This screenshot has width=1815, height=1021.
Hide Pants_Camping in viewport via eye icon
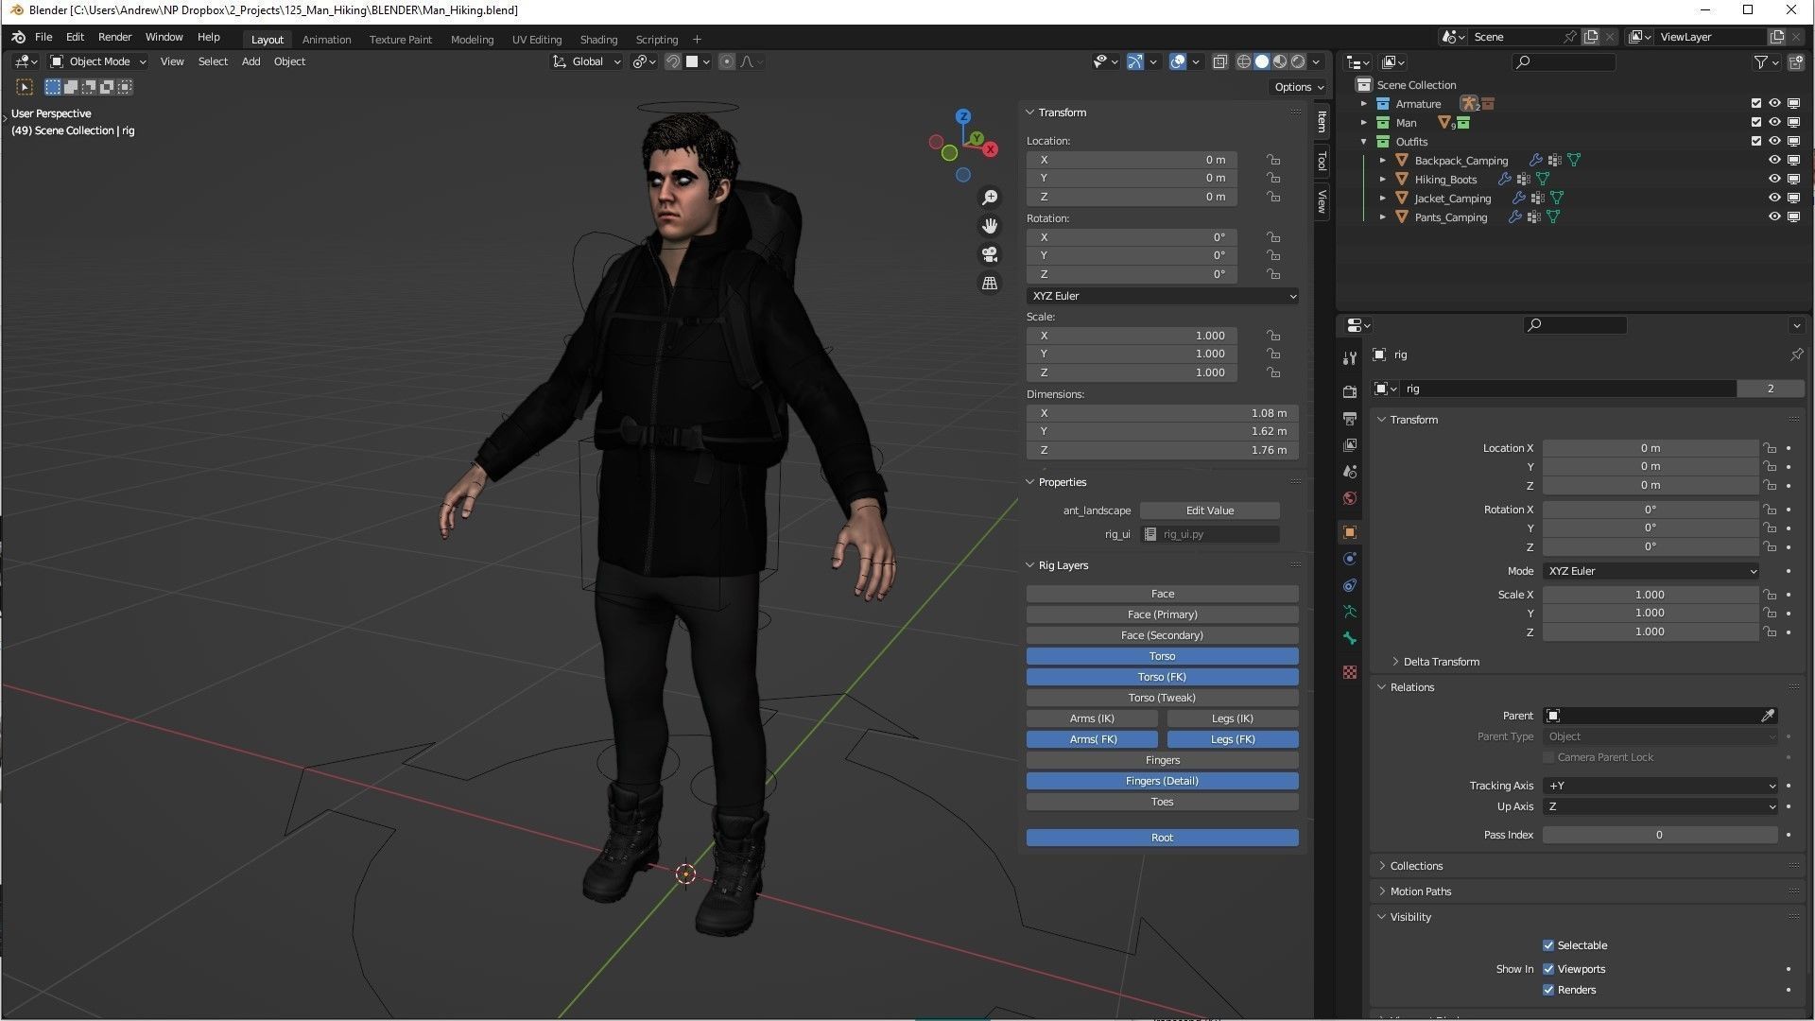[1774, 217]
